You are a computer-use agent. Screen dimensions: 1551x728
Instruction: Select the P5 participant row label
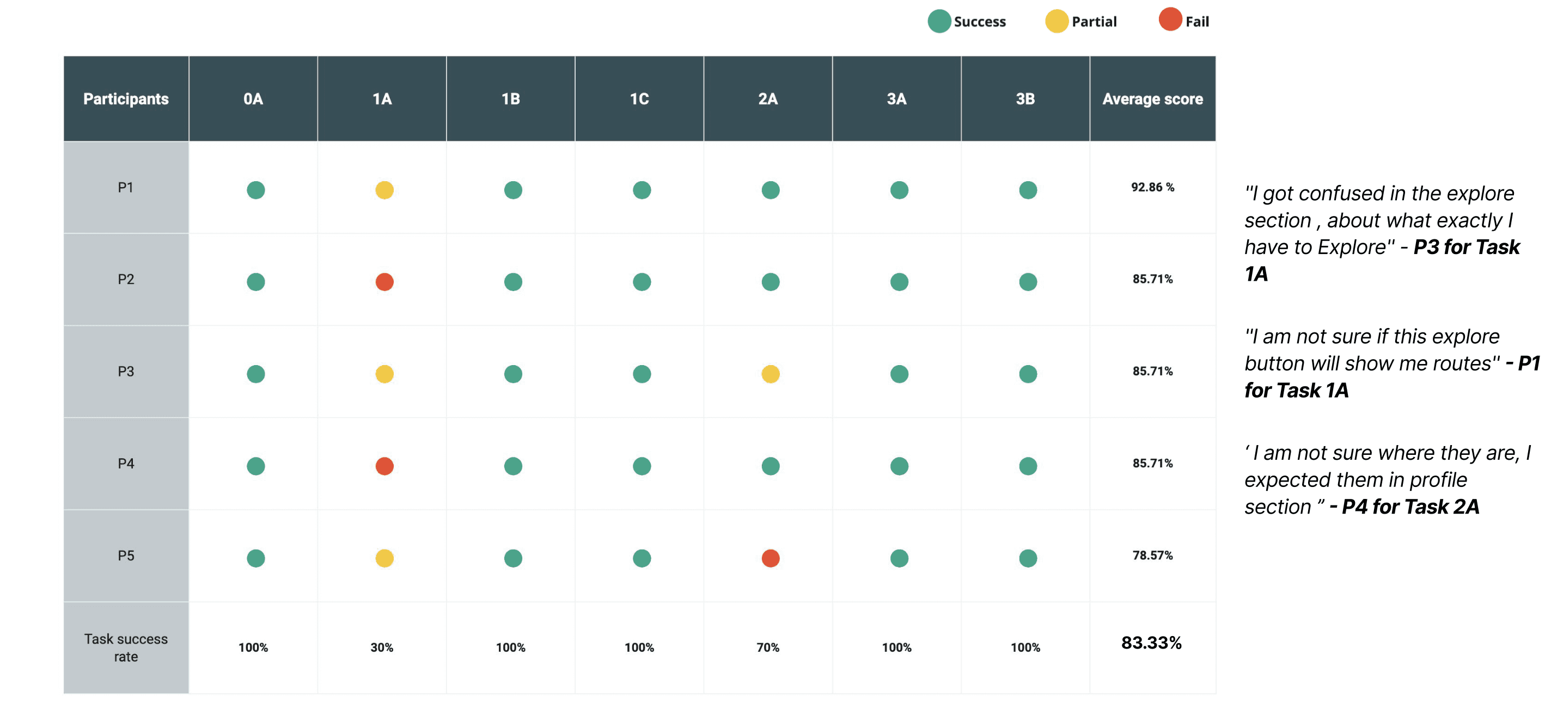pyautogui.click(x=126, y=556)
